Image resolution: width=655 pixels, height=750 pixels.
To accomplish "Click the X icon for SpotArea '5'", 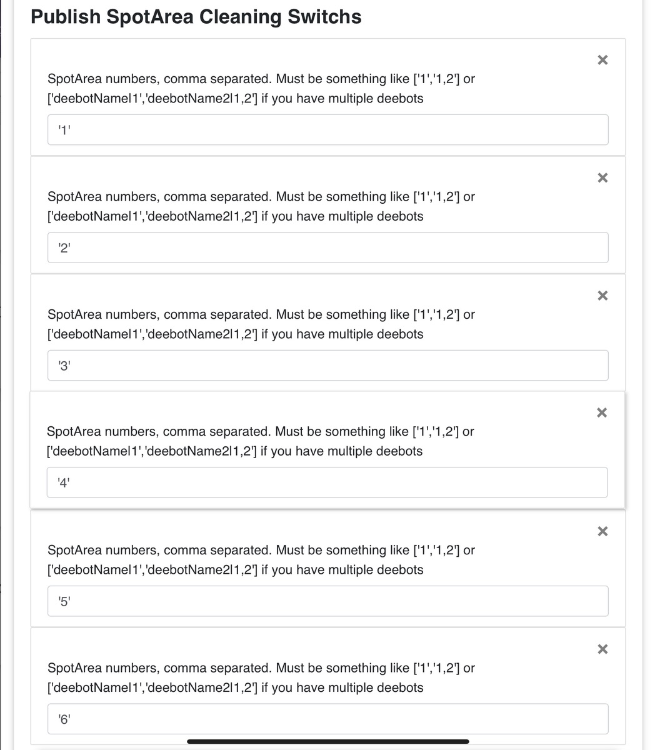I will click(x=602, y=531).
